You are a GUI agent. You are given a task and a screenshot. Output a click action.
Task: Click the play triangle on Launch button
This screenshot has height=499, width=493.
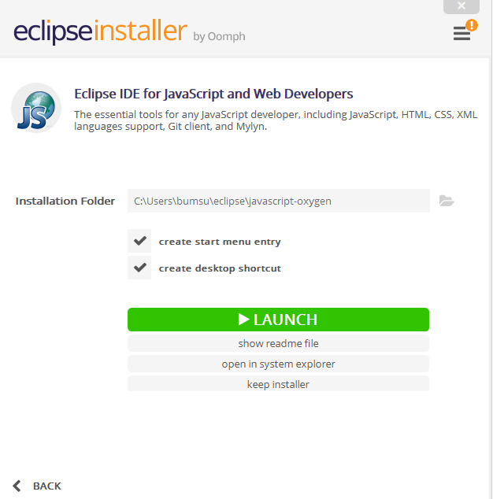pos(243,320)
